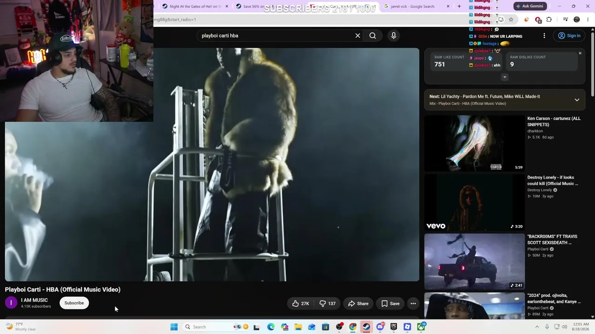This screenshot has height=334, width=595.
Task: Open Google Chrome from the taskbar
Action: (x=353, y=327)
